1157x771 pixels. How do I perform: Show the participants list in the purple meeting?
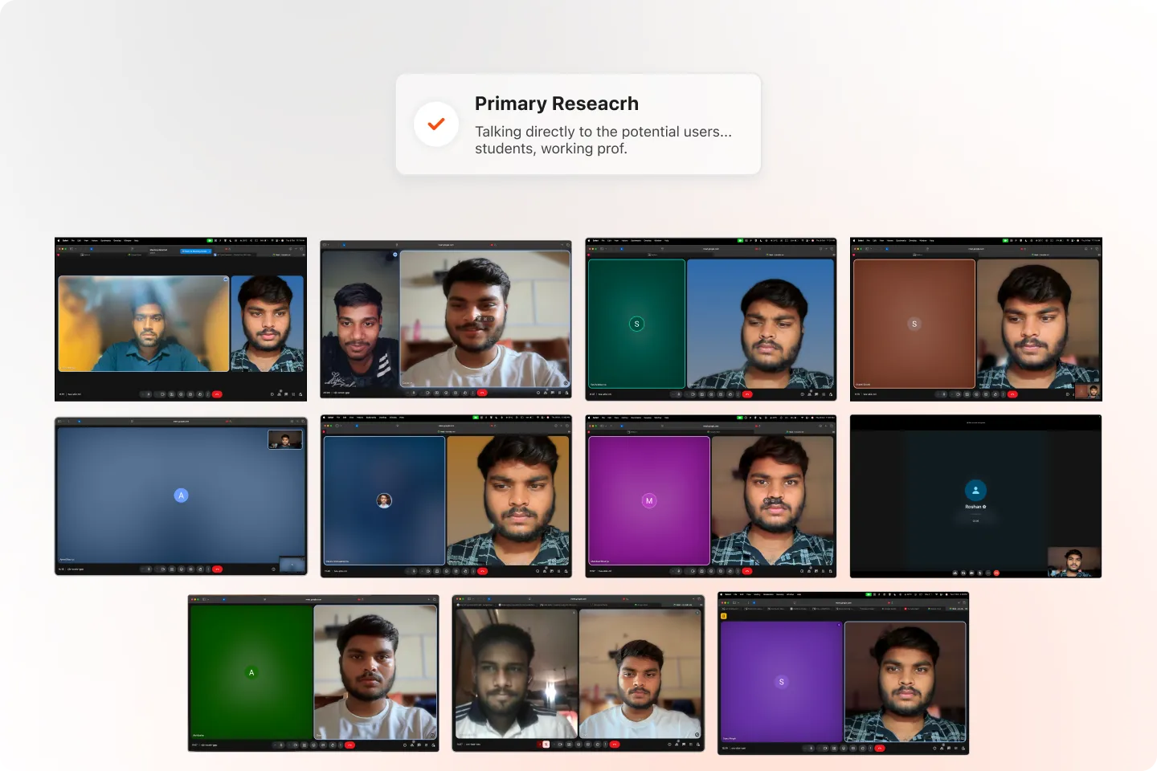pos(809,570)
